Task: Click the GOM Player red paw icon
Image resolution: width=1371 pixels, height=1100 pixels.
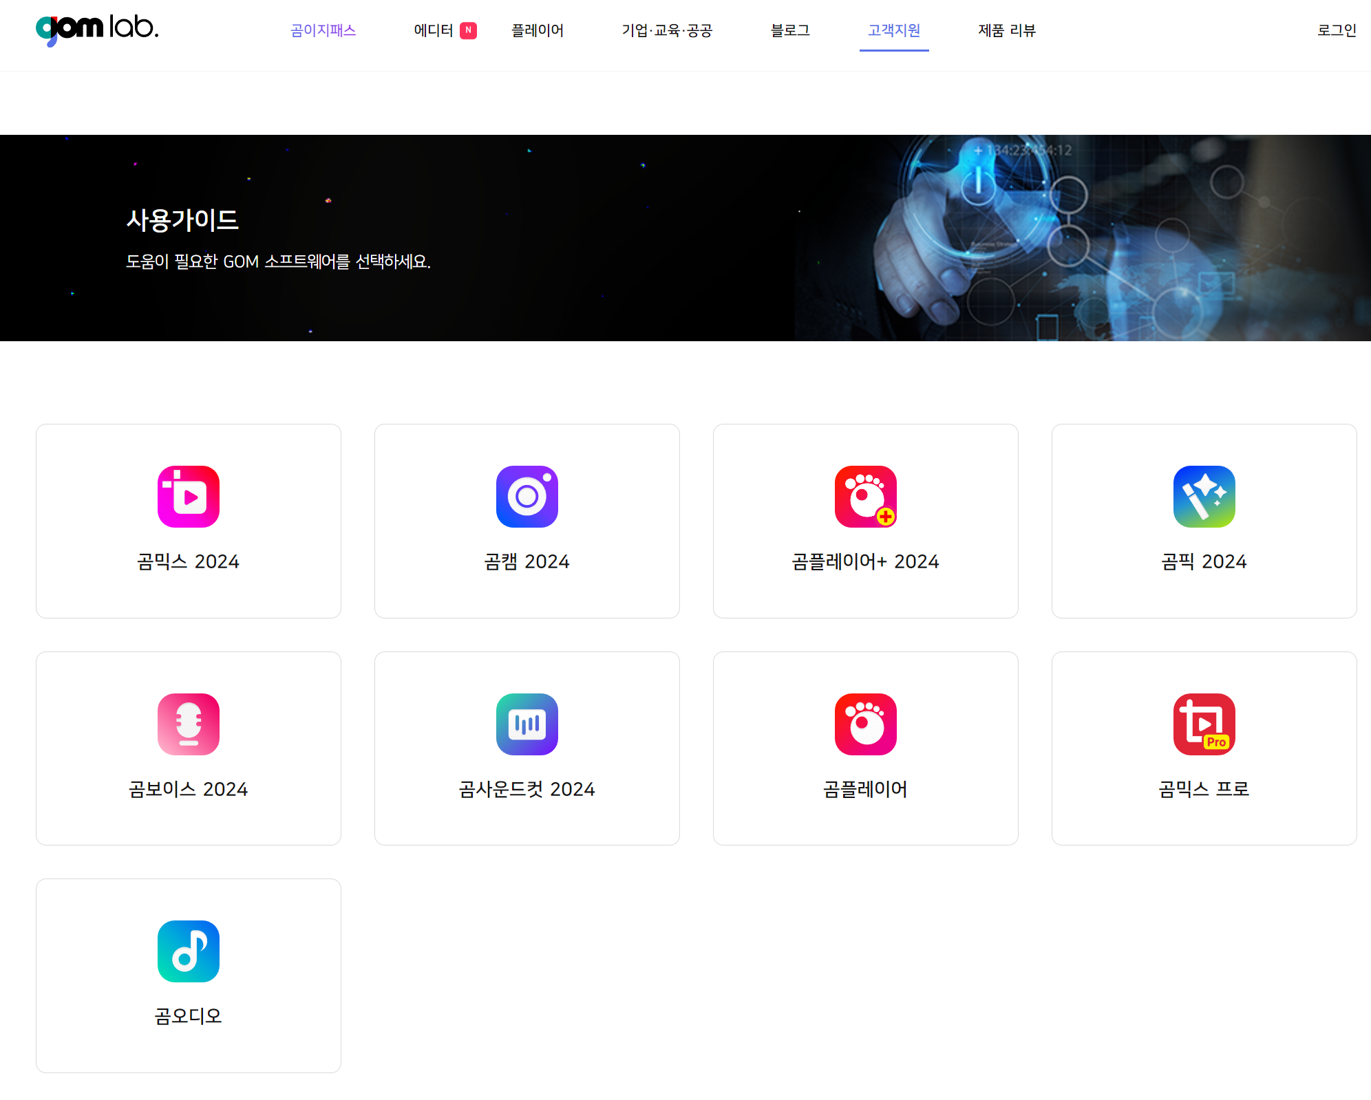Action: coord(865,724)
